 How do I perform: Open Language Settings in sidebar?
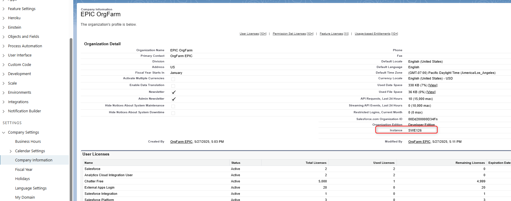click(x=31, y=188)
